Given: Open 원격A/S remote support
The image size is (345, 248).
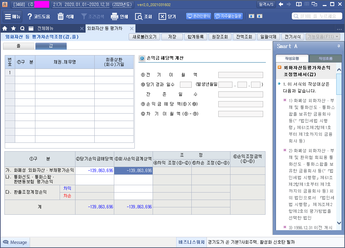Looking at the screenshot, I should tap(266, 4).
